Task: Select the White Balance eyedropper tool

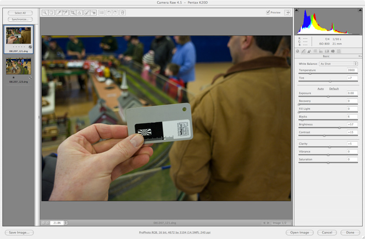Action: [59, 13]
